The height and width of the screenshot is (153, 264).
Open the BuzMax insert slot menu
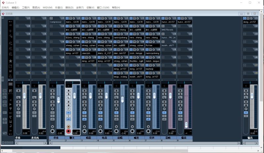coord(137,61)
